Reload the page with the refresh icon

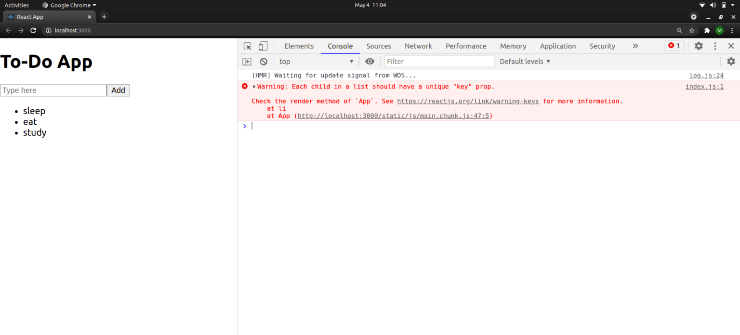coord(33,30)
